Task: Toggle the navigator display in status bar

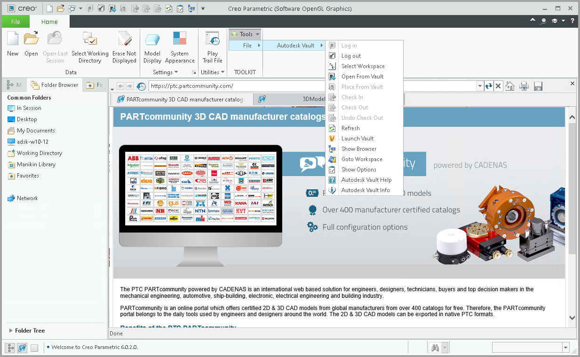Action: pyautogui.click(x=10, y=348)
